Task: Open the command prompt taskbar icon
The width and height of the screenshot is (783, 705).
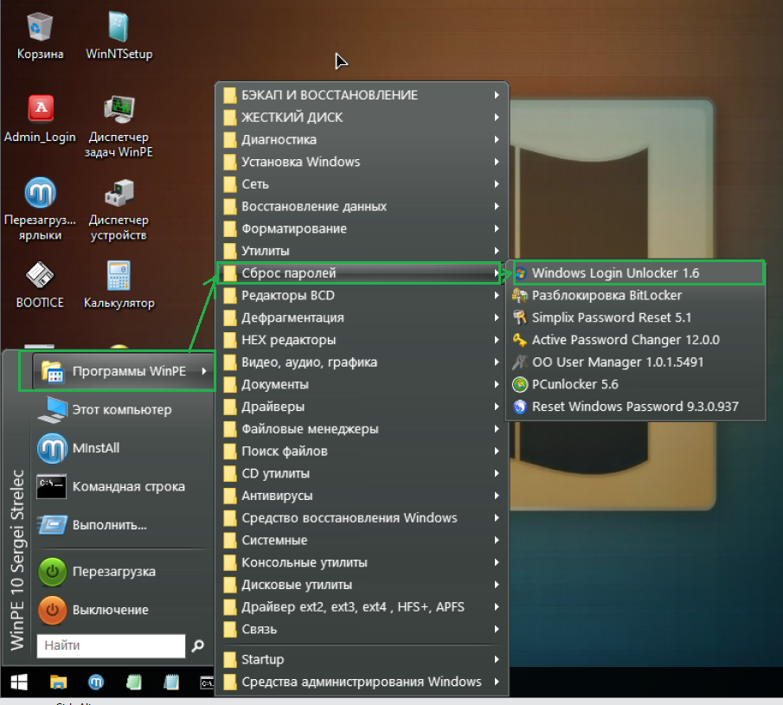Action: coord(207,682)
